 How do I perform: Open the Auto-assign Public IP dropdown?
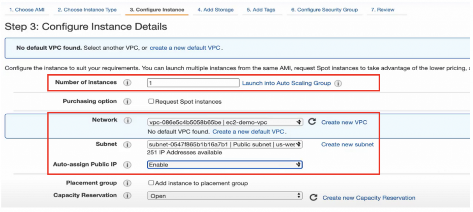pyautogui.click(x=225, y=165)
